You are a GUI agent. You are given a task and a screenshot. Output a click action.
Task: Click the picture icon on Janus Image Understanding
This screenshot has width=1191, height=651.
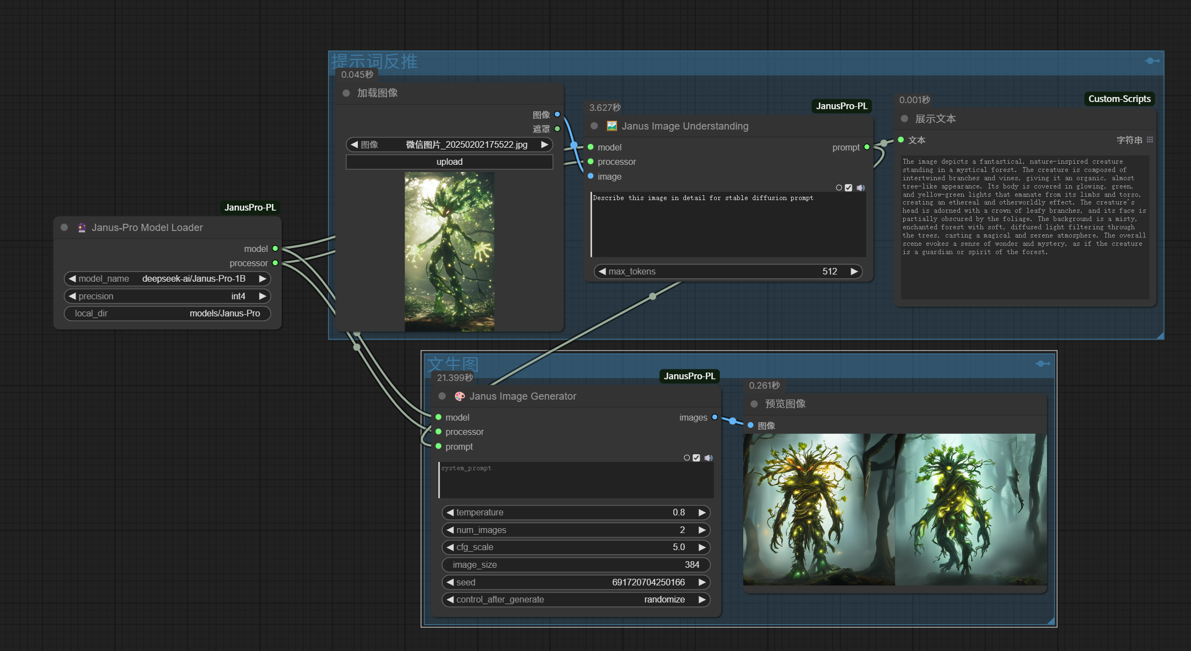click(x=611, y=126)
